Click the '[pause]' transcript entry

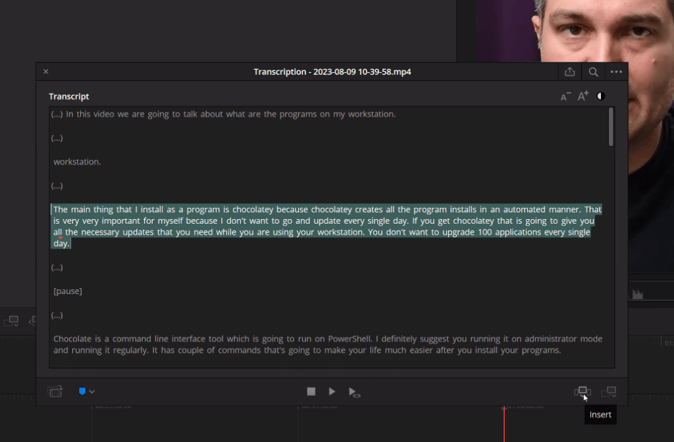(68, 291)
